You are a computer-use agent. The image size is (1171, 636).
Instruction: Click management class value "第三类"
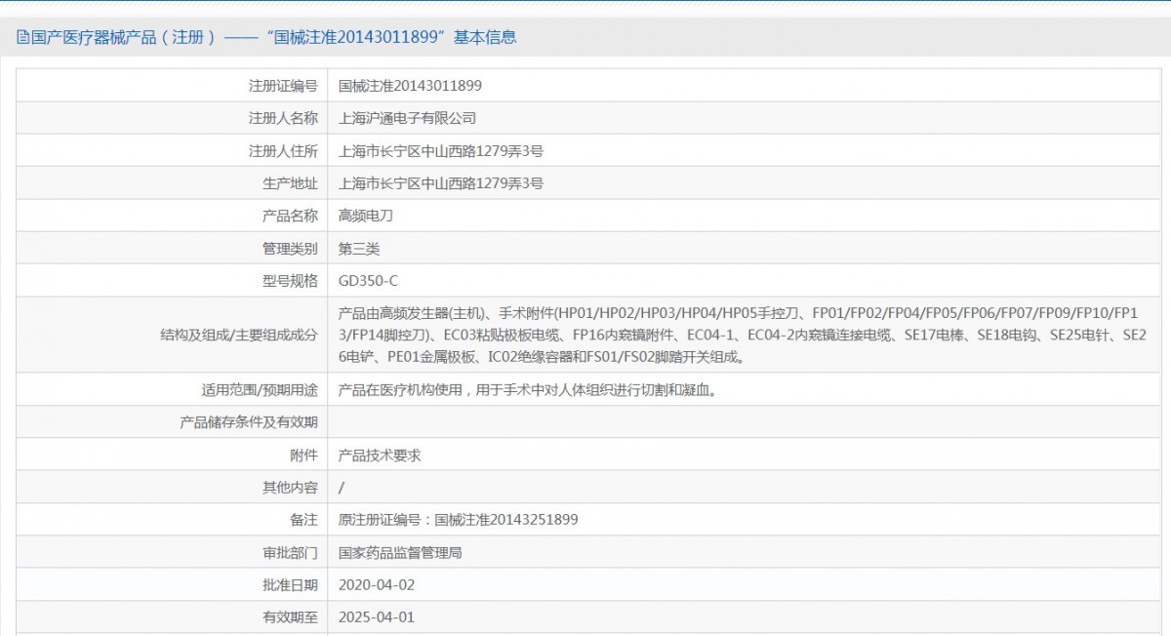[x=359, y=249]
